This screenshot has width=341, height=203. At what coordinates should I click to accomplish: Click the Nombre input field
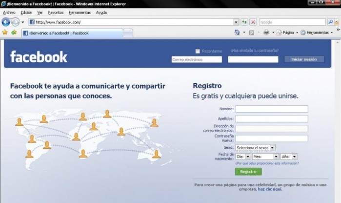click(272, 109)
